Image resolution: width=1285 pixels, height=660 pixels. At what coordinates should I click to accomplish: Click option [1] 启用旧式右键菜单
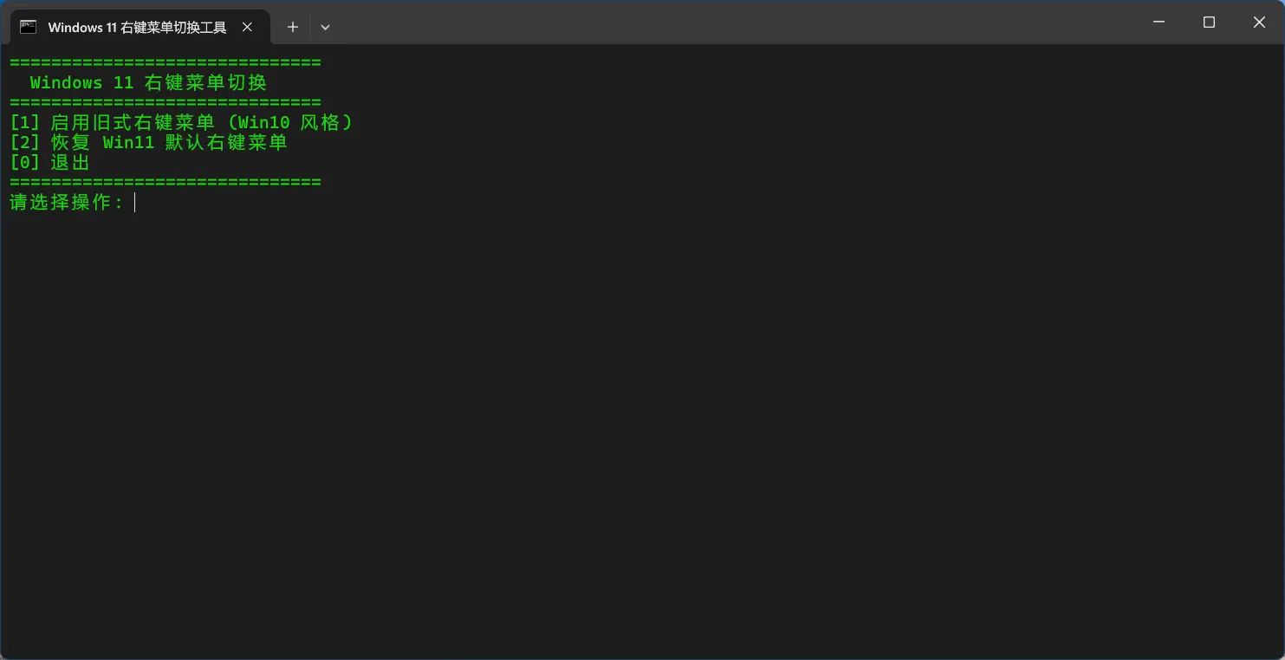coord(179,122)
